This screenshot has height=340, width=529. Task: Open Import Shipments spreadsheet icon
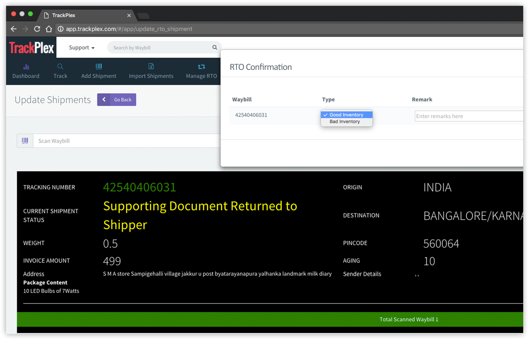151,66
